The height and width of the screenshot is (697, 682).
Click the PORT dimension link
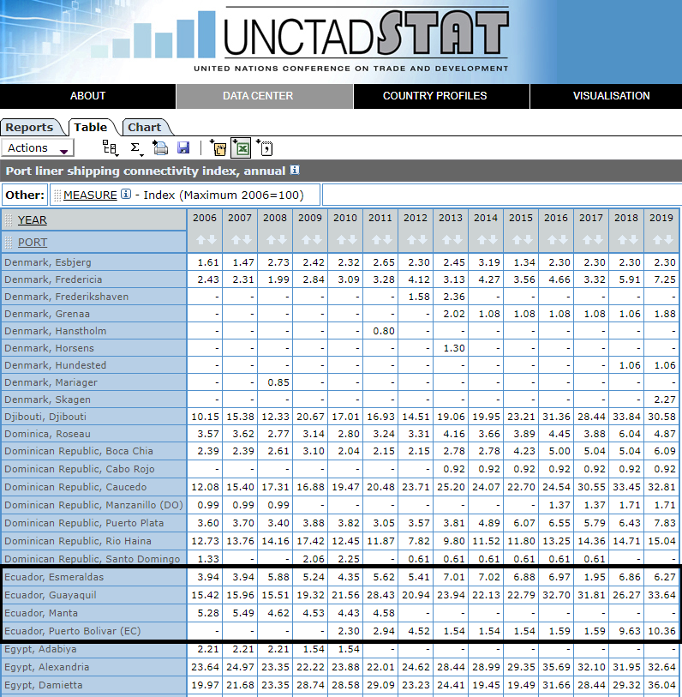point(33,242)
